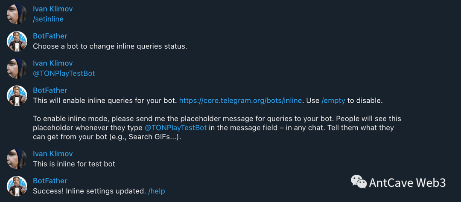This screenshot has height=202, width=461.
Task: Click BotFather's avatar next to inline queries explanation
Action: tap(17, 95)
